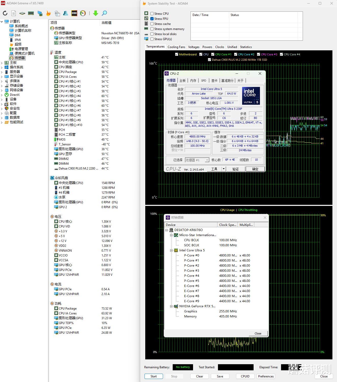Enable the Stress CPU checkbox

click(152, 14)
